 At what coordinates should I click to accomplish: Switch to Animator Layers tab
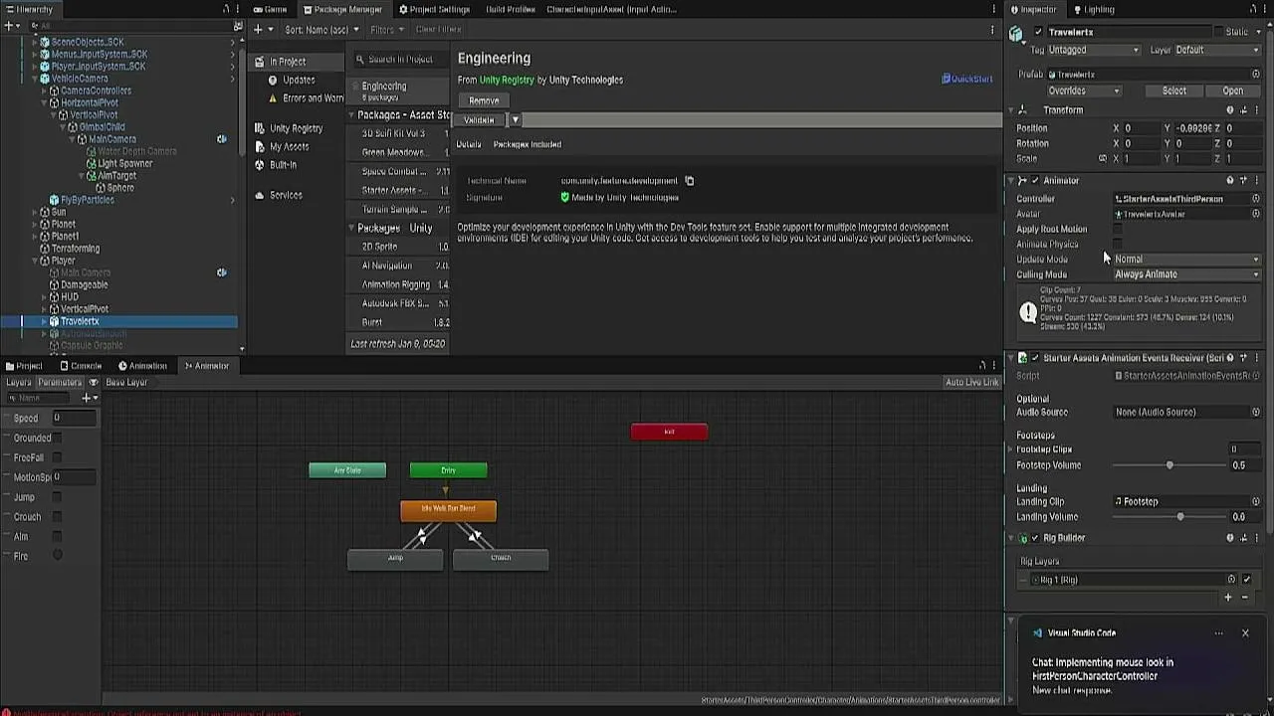coord(19,383)
